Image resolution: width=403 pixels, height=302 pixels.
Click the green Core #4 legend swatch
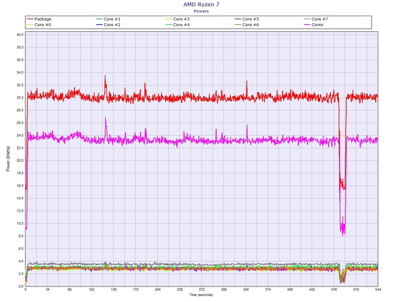pos(168,25)
